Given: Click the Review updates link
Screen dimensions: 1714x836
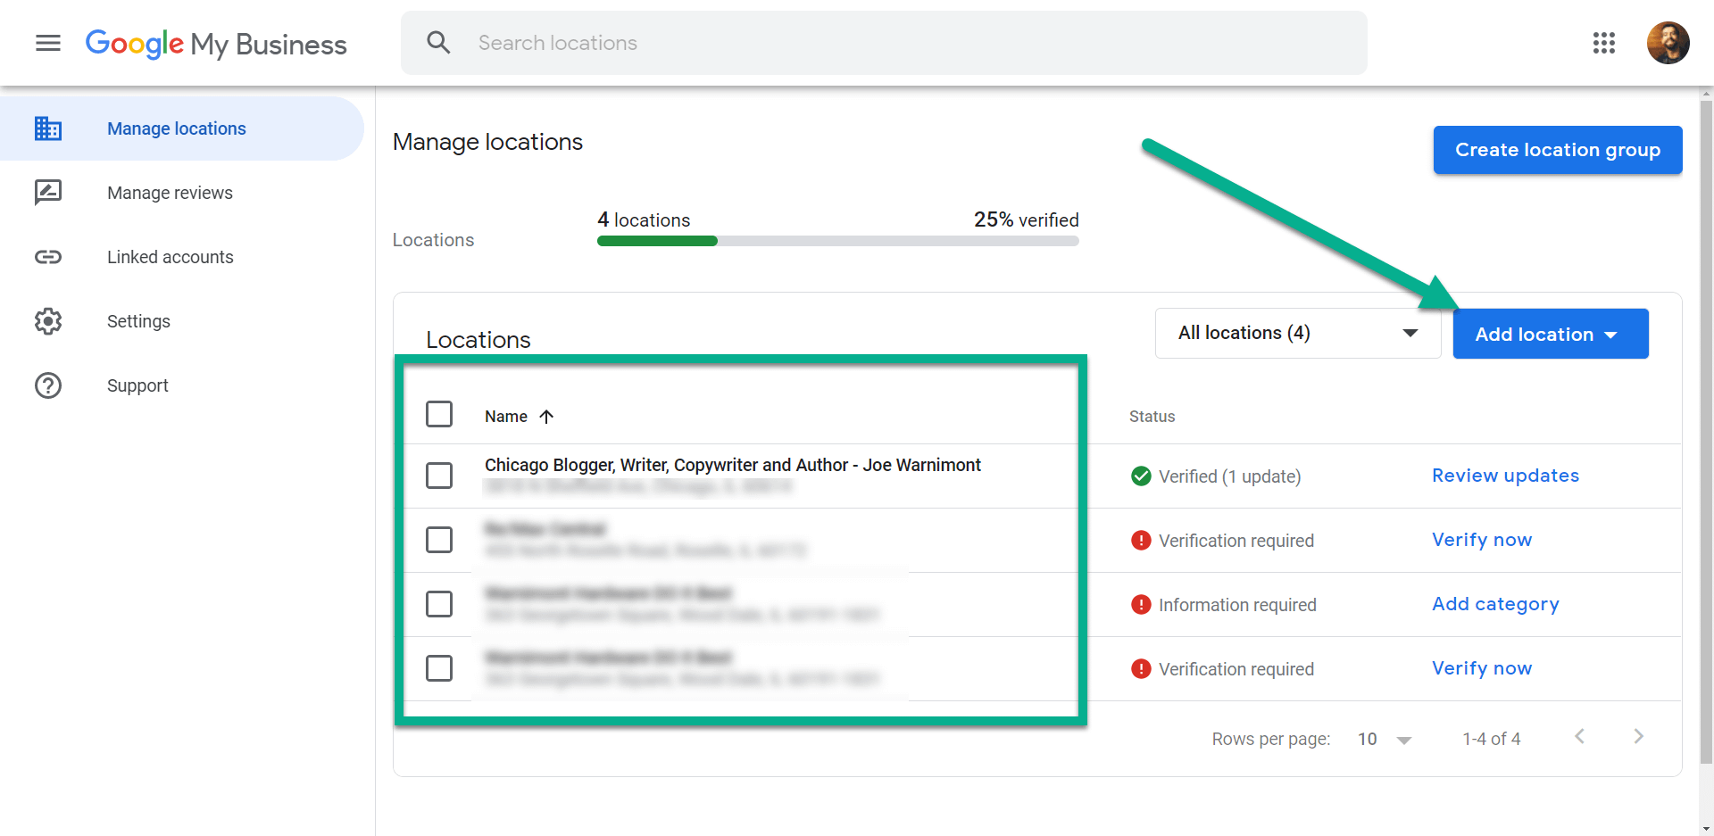Looking at the screenshot, I should pos(1505,476).
